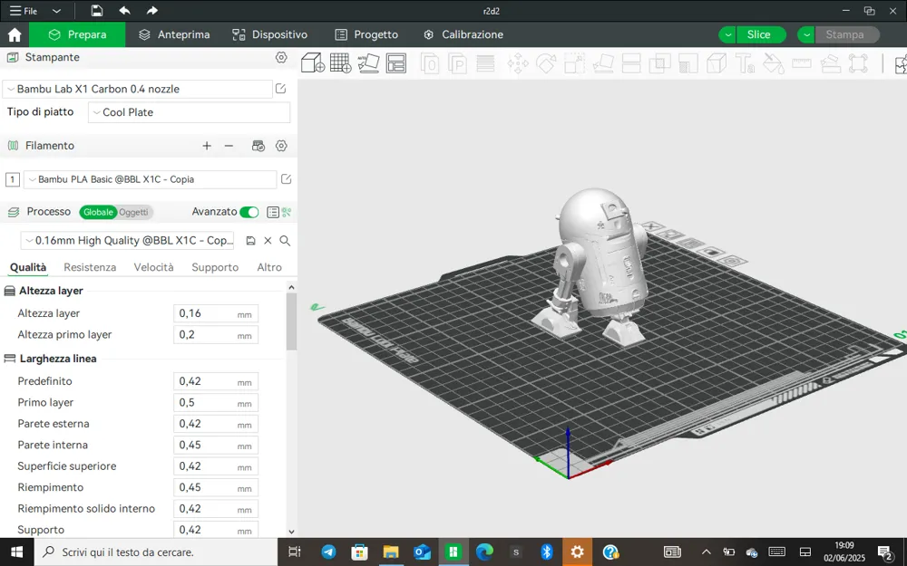This screenshot has height=566, width=907.
Task: Click the Redo arrow icon
Action: click(x=151, y=10)
